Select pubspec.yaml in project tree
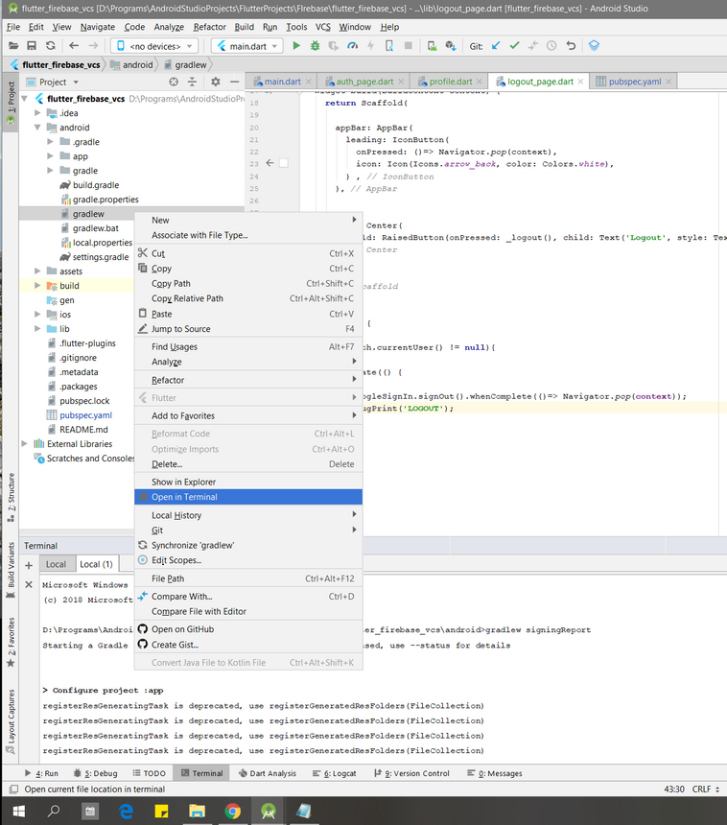The width and height of the screenshot is (727, 825). click(x=84, y=415)
